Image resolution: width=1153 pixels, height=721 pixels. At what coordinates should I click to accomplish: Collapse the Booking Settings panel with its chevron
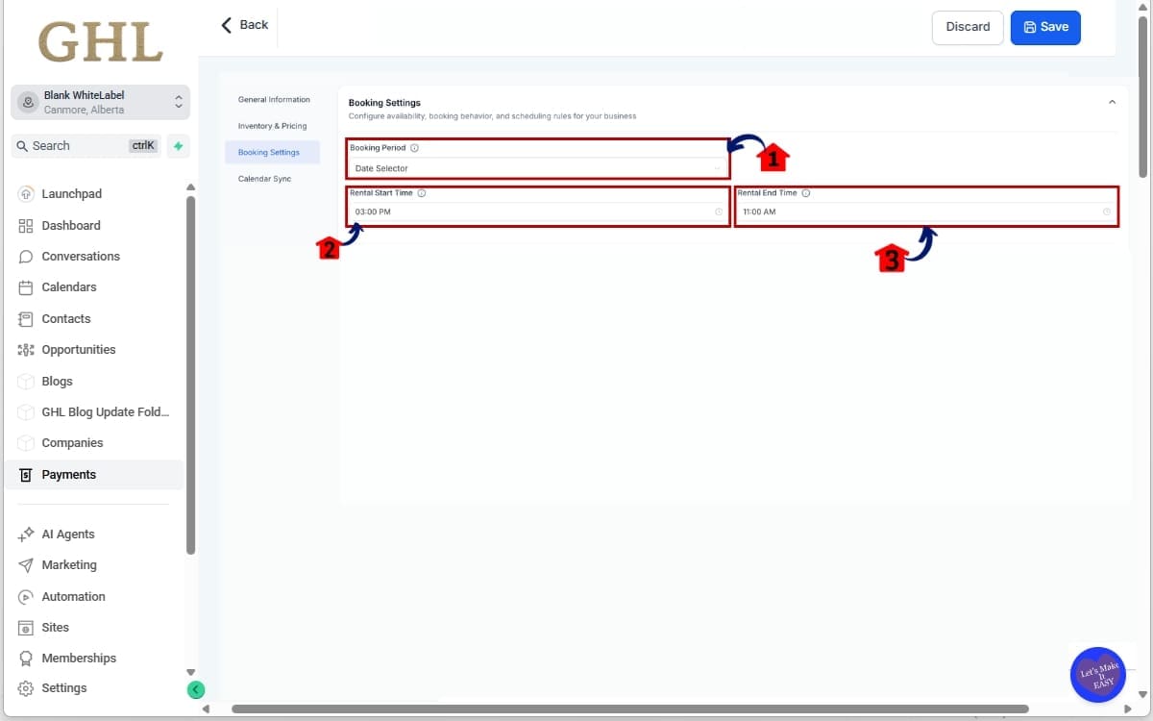point(1112,101)
